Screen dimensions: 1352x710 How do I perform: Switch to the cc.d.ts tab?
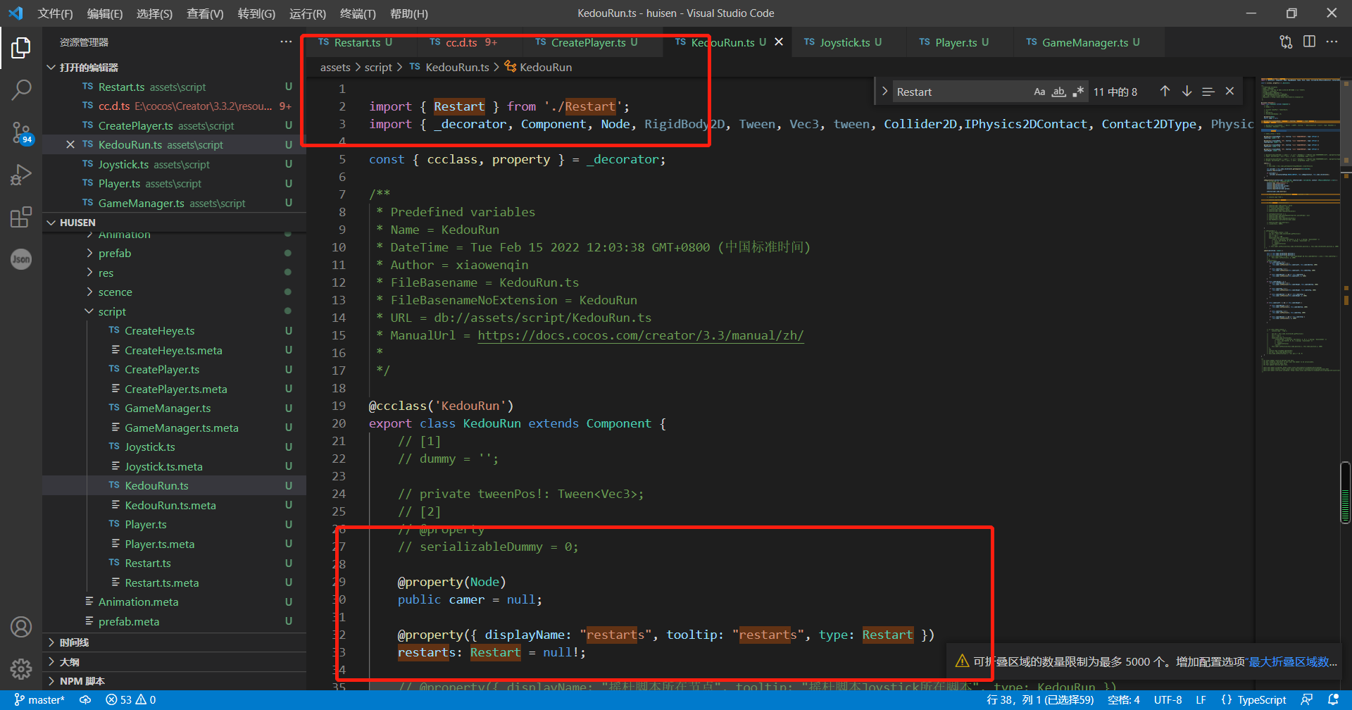463,42
